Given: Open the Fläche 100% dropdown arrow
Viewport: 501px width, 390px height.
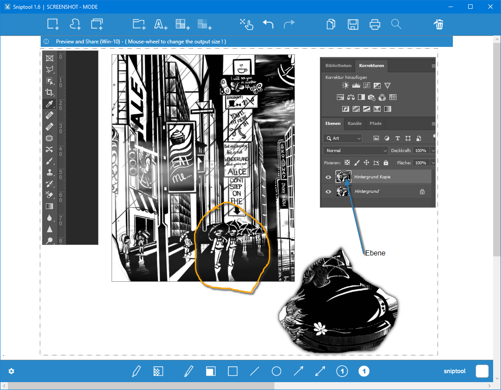Looking at the screenshot, I should tap(433, 163).
